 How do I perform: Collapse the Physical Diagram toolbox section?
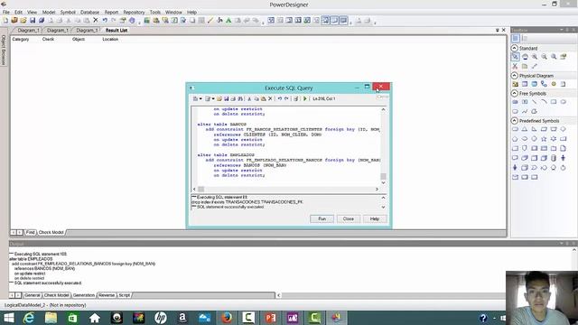(515, 75)
